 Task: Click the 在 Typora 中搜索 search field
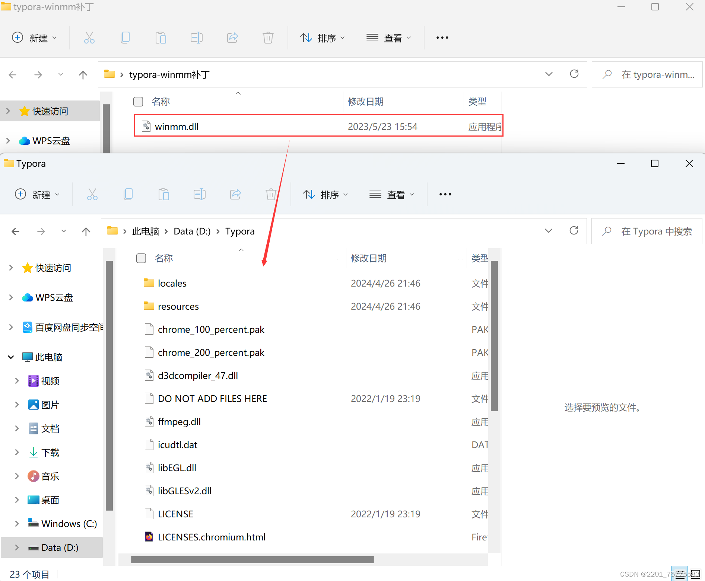tap(647, 231)
